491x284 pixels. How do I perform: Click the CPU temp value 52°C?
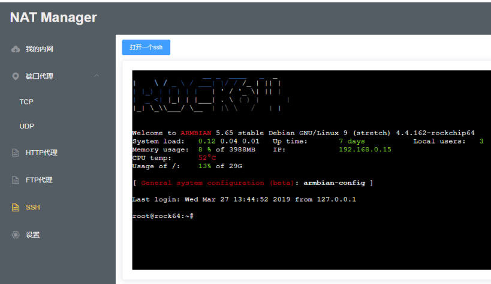coord(207,158)
